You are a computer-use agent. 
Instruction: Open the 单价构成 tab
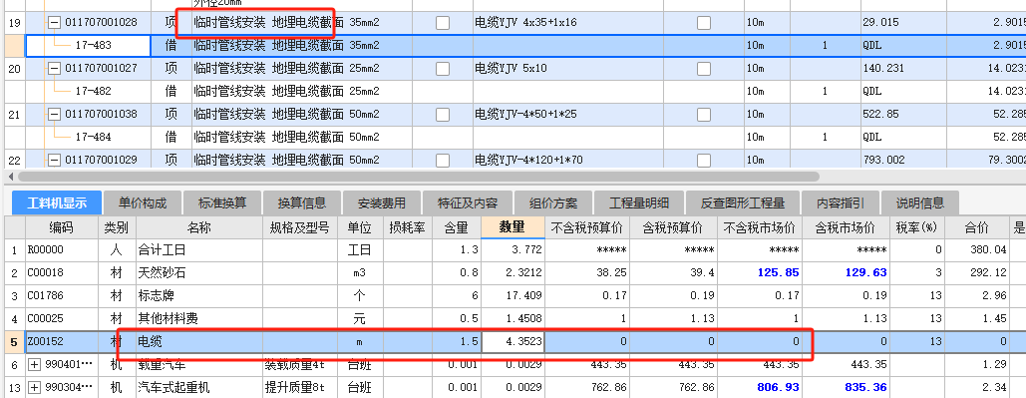(143, 202)
